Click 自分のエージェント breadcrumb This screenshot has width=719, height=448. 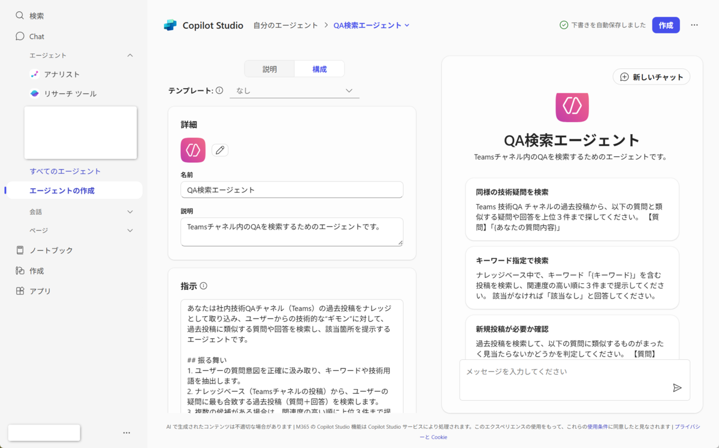(x=286, y=25)
